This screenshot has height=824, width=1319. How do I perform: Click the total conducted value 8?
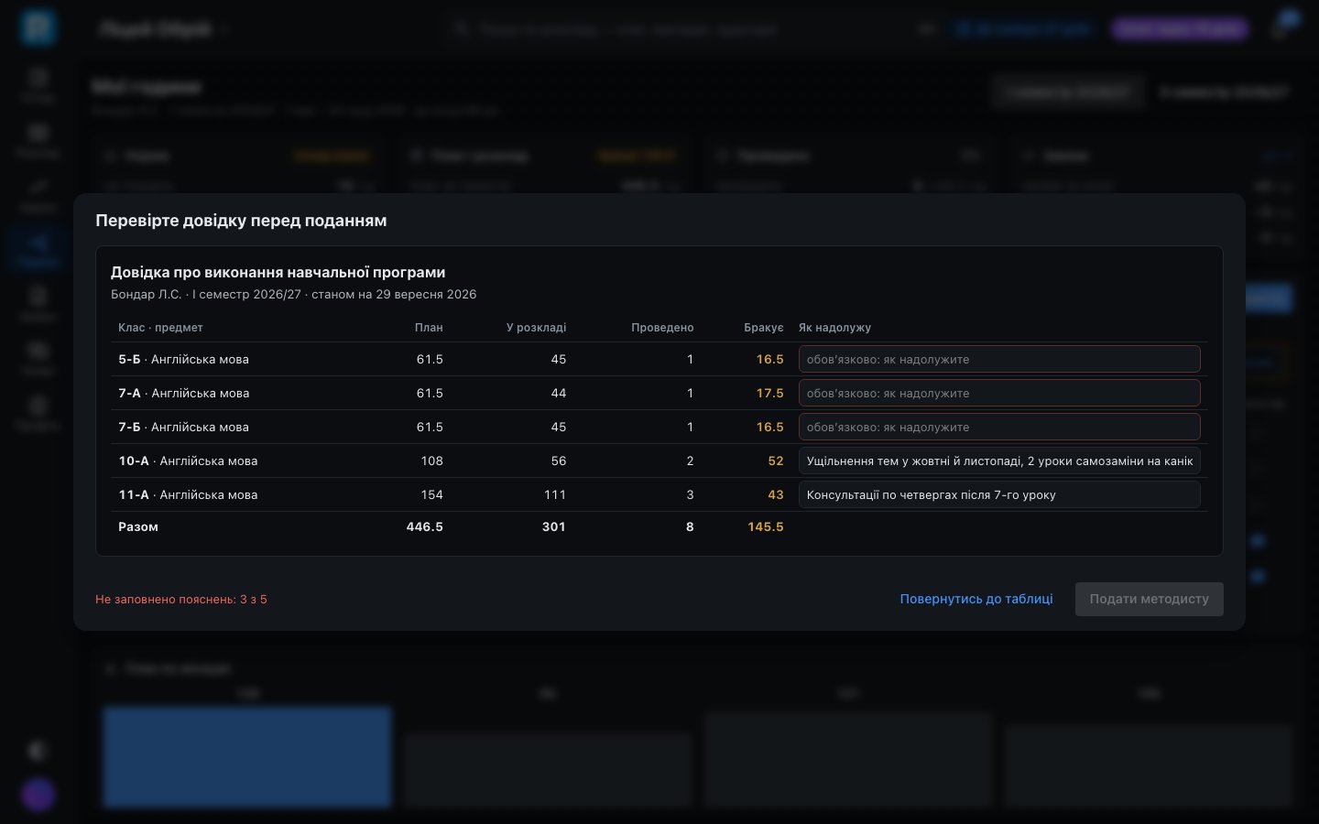tap(690, 526)
